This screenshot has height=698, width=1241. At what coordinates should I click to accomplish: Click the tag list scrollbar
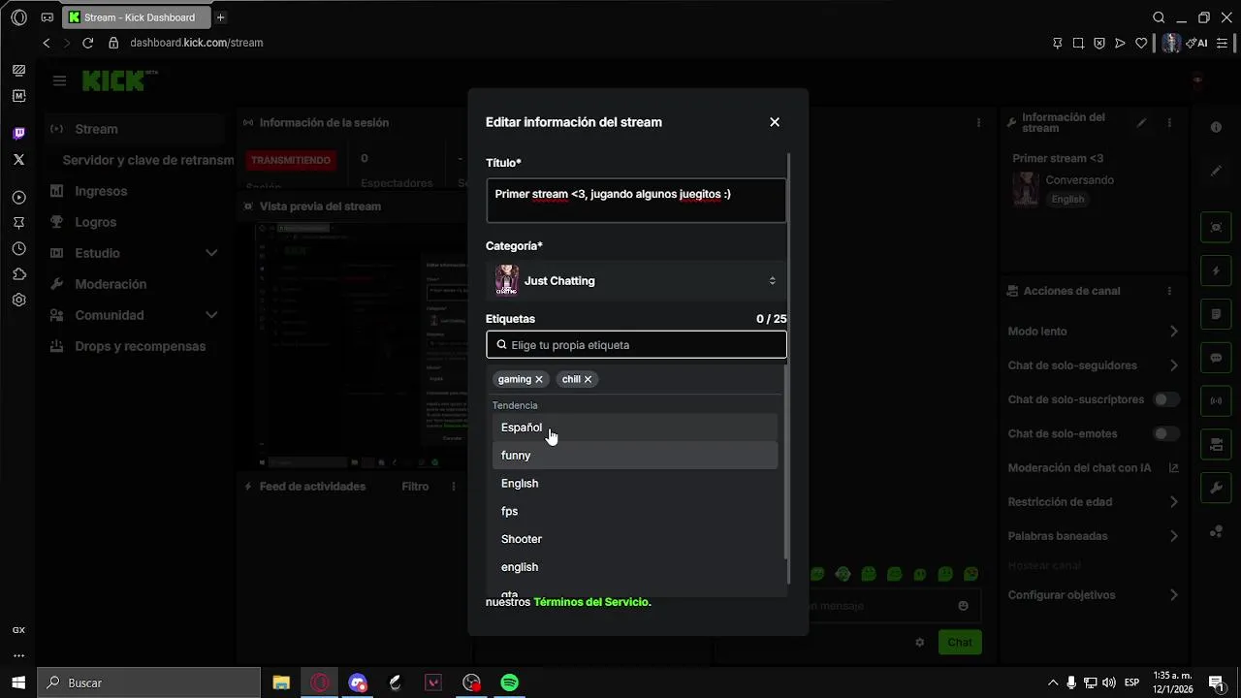(786, 460)
